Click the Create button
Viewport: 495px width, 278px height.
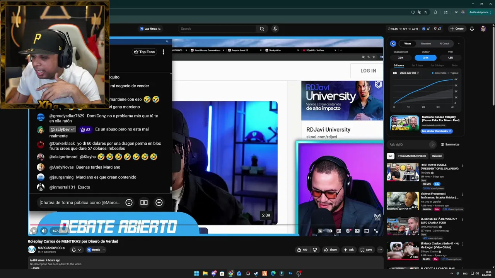[x=457, y=29]
